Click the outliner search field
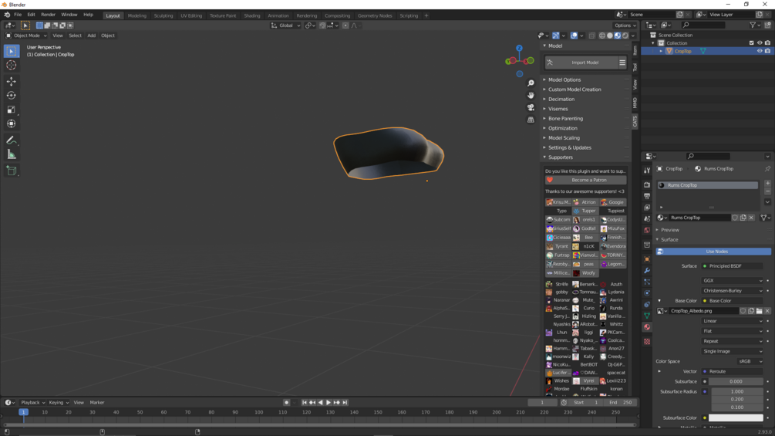This screenshot has width=775, height=436. (x=703, y=25)
